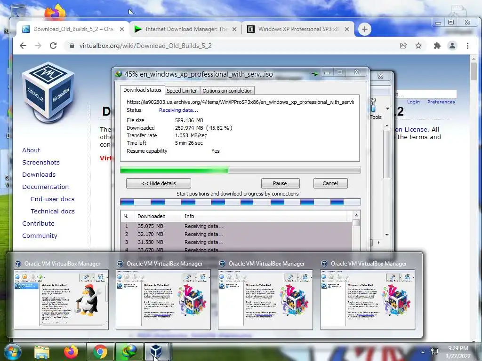Select the Internet Download Manager browser tab
Screen dimensions: 482x361
[x=186, y=29]
